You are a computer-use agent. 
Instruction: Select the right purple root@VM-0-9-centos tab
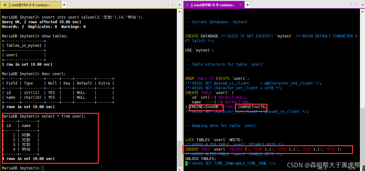pos(214,5)
